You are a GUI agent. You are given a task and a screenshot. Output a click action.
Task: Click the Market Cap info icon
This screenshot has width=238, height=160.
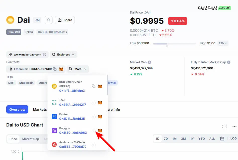pyautogui.click(x=149, y=62)
